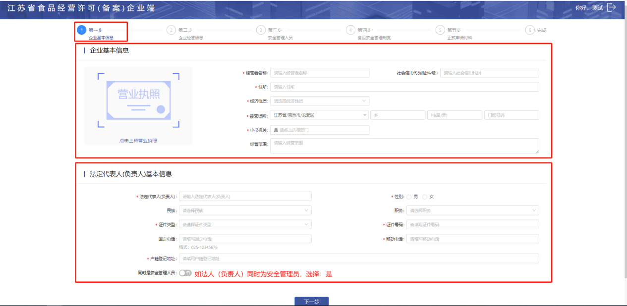The height and width of the screenshot is (306, 627).
Task: Click the 户籍登记地址 input field
Action: (358, 258)
